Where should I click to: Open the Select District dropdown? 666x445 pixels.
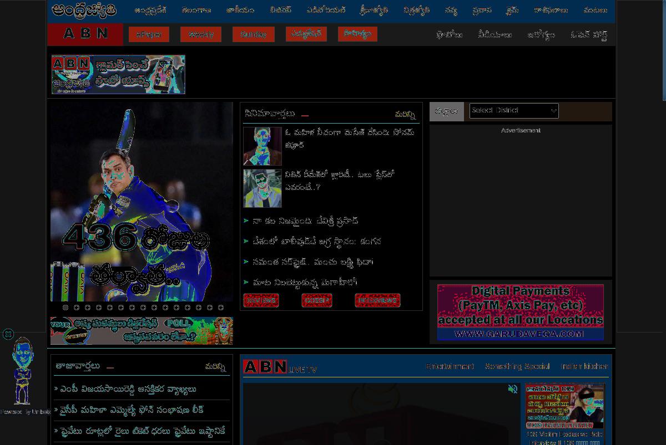tap(514, 111)
